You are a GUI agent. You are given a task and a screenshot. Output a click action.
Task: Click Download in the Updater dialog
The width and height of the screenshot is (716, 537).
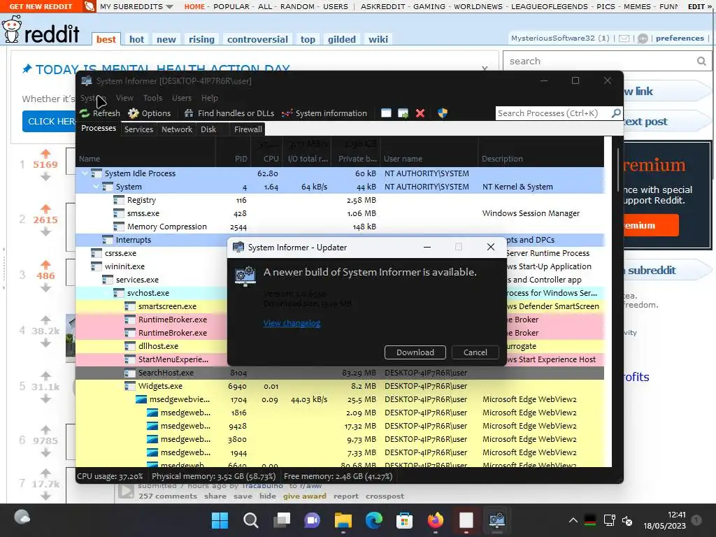tap(415, 352)
